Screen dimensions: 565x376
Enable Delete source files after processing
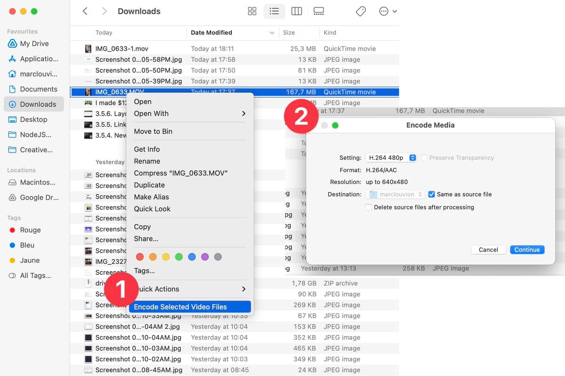coord(369,207)
